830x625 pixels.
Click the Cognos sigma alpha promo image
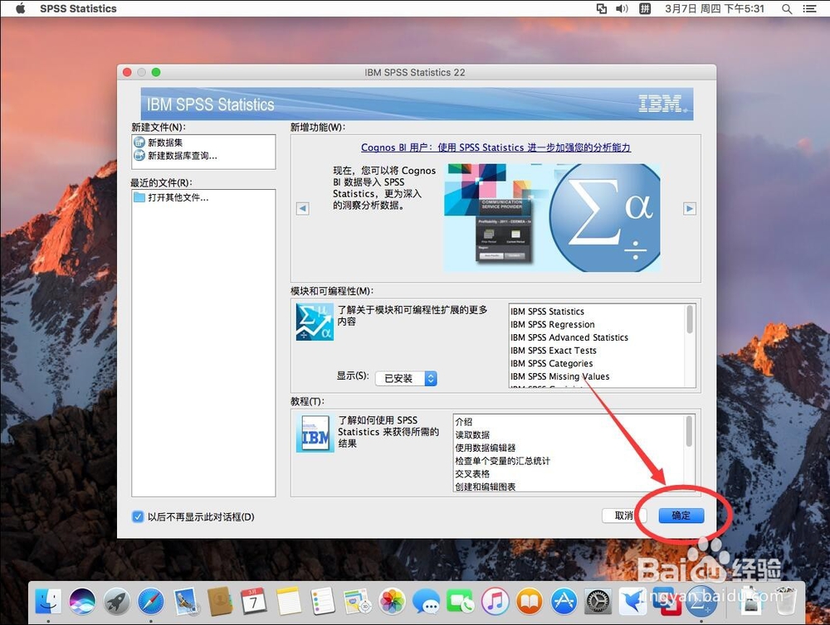pyautogui.click(x=552, y=217)
